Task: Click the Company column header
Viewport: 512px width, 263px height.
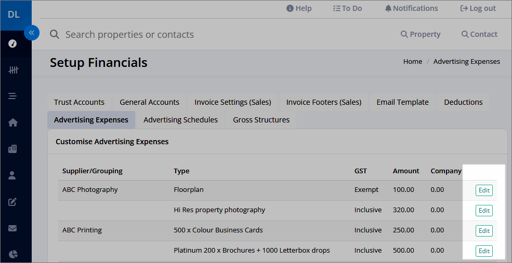Action: 446,171
